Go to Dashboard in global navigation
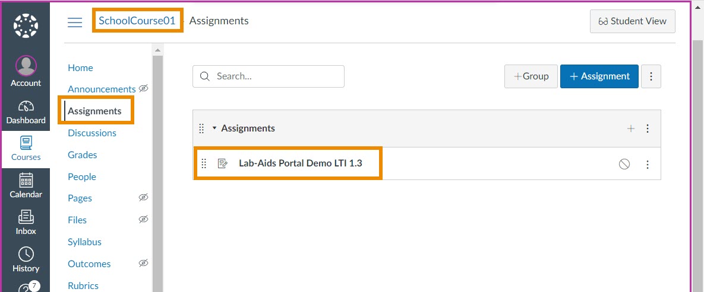Viewport: 704px width, 292px height. click(26, 112)
